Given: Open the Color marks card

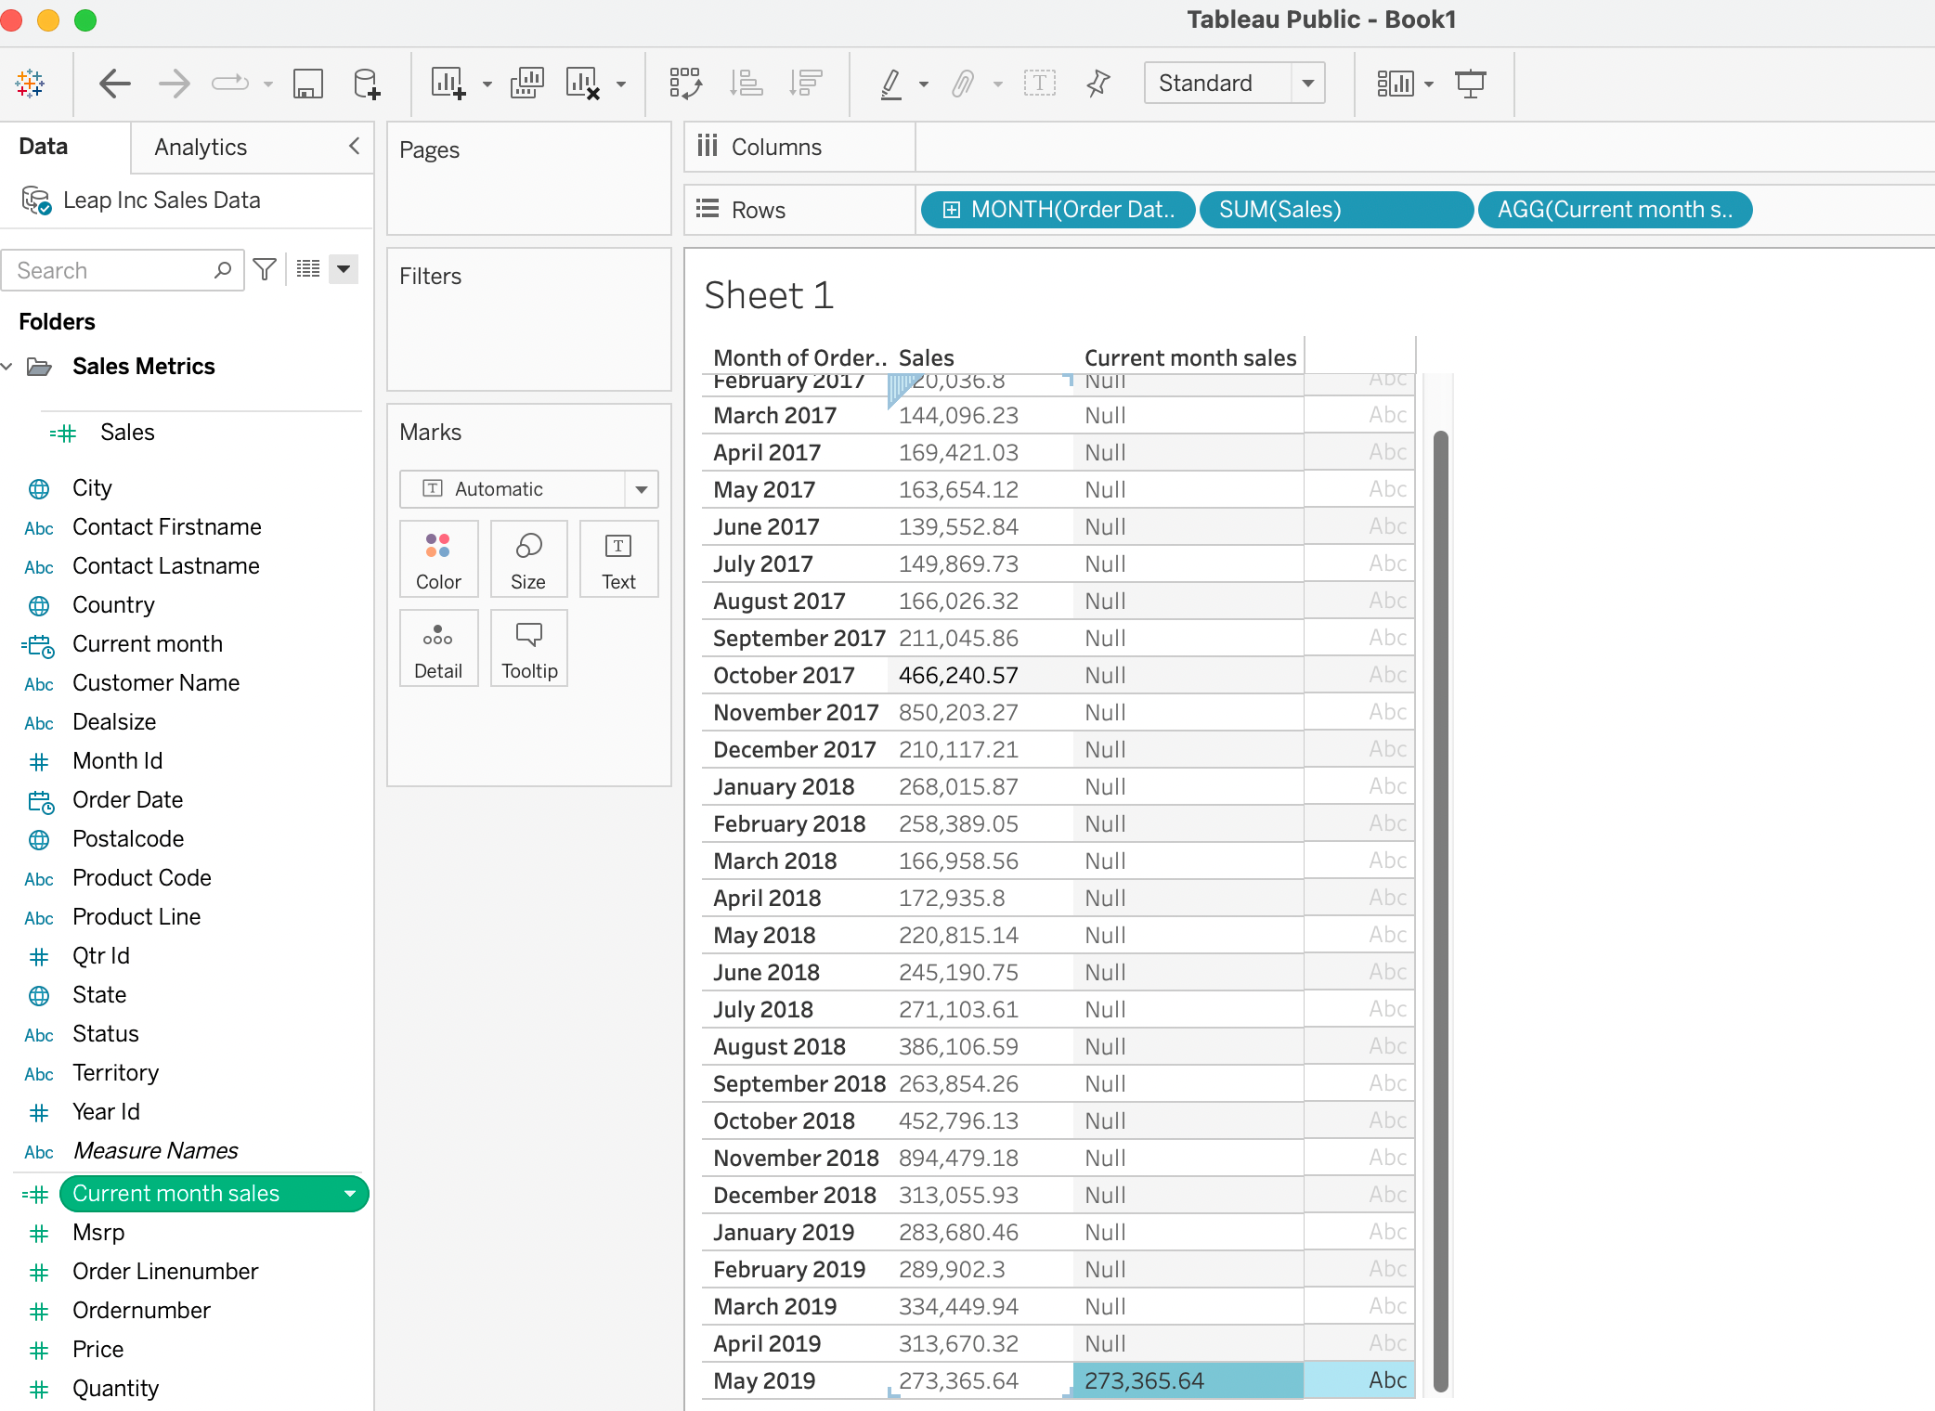Looking at the screenshot, I should click(438, 559).
